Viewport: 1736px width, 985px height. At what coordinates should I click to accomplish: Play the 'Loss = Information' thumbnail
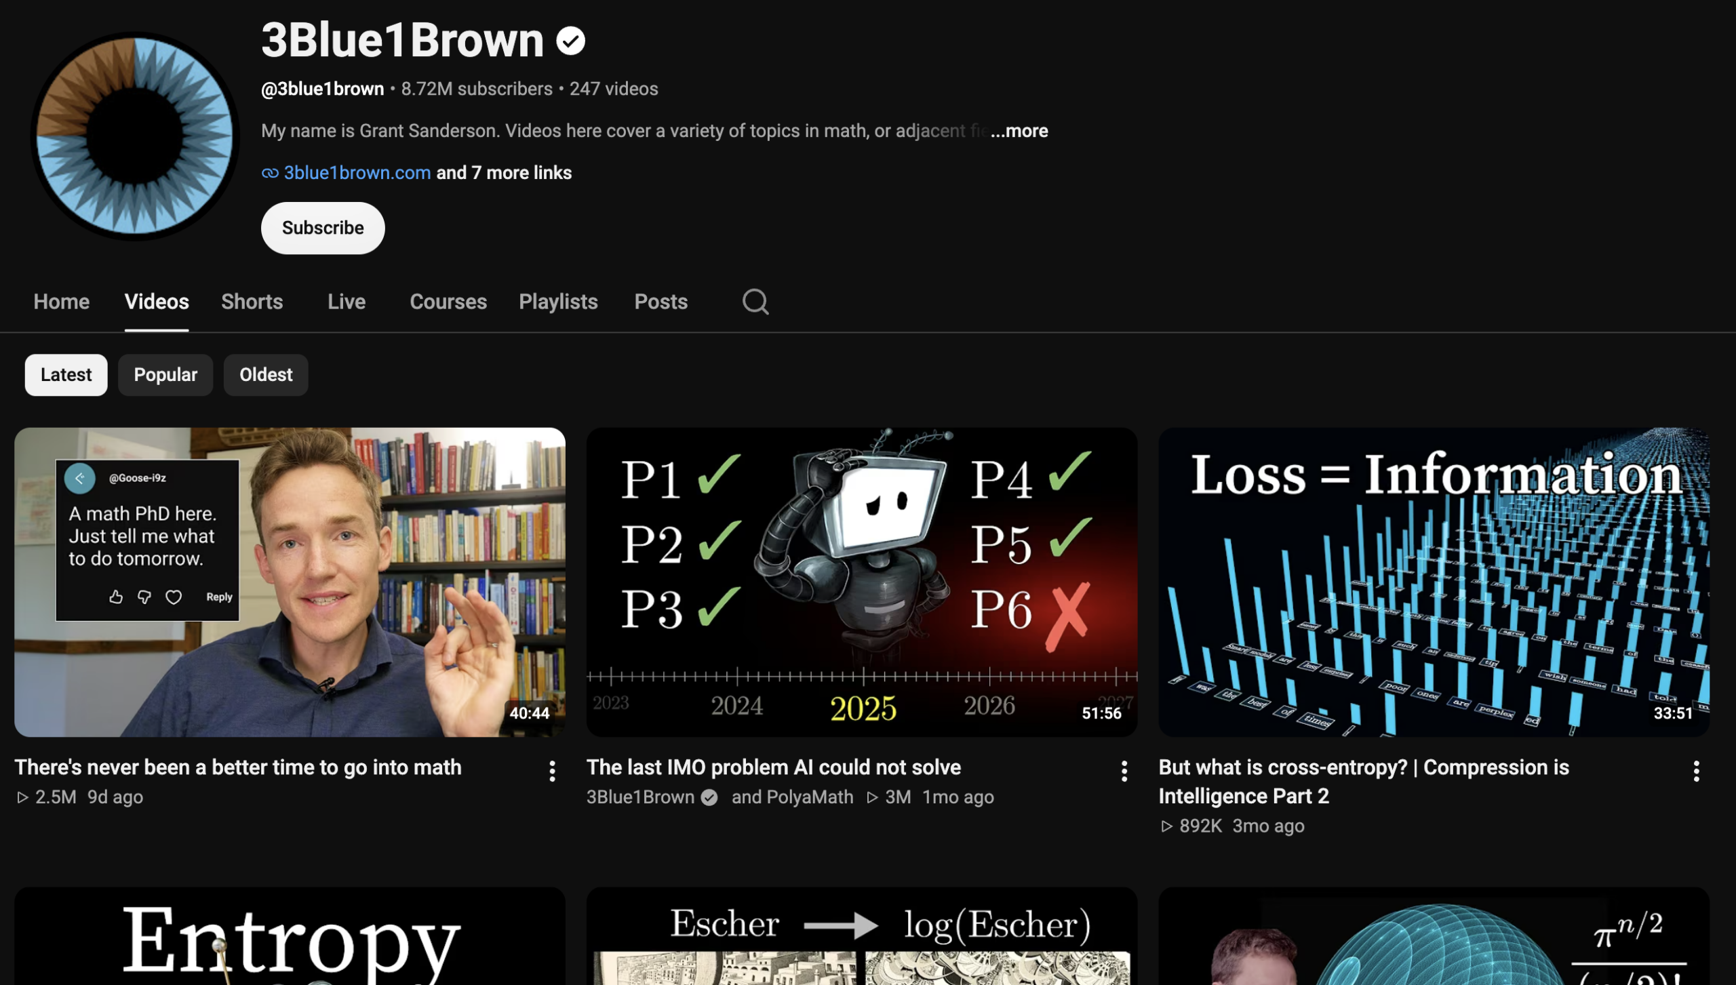[x=1434, y=582]
